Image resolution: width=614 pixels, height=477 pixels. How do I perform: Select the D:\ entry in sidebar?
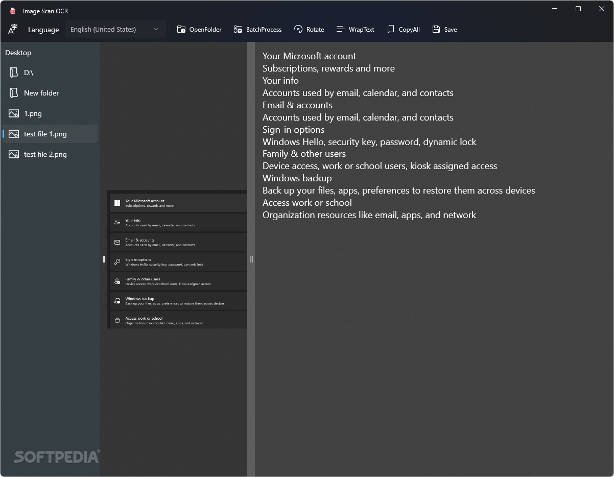[50, 73]
